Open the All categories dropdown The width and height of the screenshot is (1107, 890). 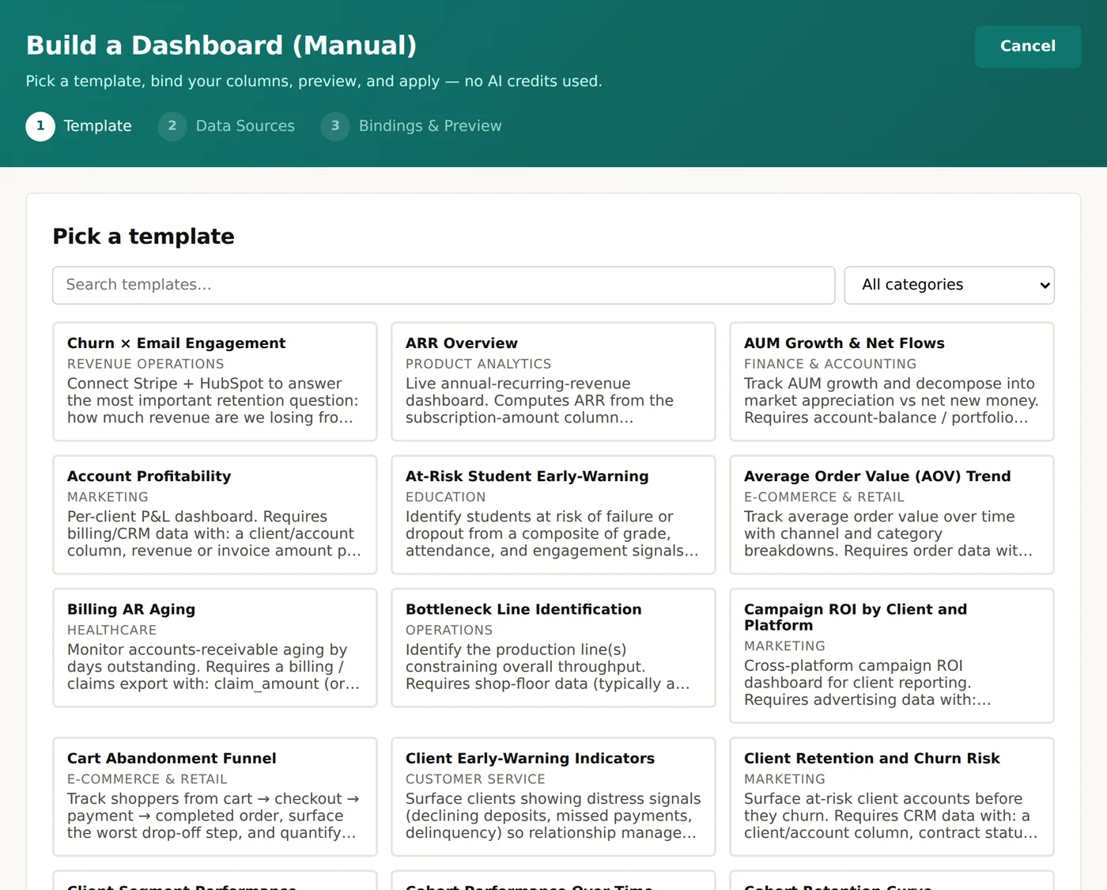[x=949, y=285]
